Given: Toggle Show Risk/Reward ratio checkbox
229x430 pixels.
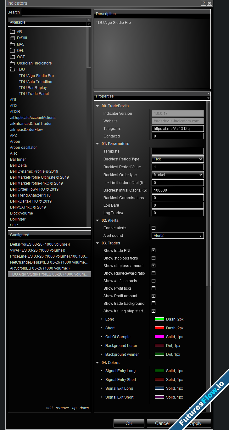Looking at the screenshot, I should tap(154, 273).
